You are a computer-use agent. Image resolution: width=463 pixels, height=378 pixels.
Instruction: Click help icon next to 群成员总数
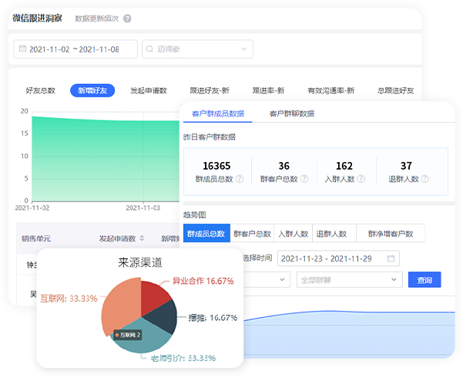pos(240,179)
